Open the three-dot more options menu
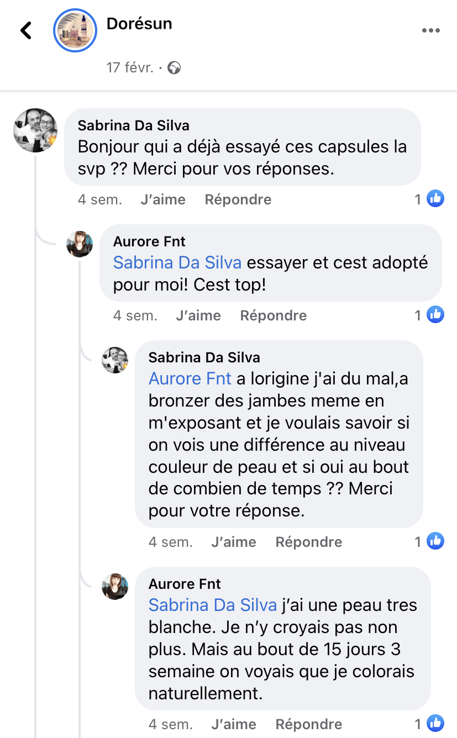The width and height of the screenshot is (457, 738). (431, 30)
